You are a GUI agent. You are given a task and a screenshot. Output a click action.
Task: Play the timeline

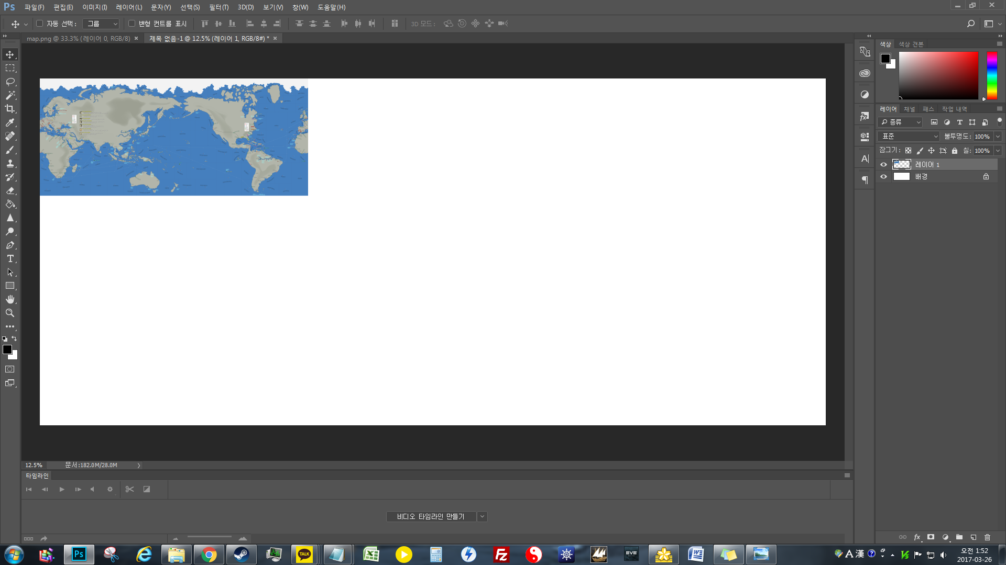pos(62,489)
